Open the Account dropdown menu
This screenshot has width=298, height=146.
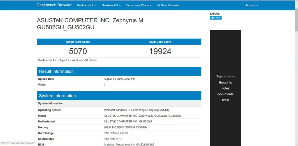[252, 5]
